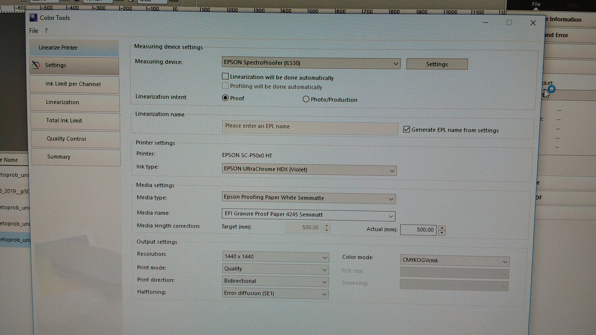Click the Color Tools window title icon
Image resolution: width=596 pixels, height=335 pixels.
click(x=33, y=17)
